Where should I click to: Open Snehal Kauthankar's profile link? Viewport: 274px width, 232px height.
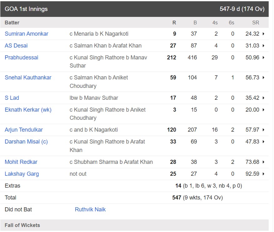(28, 78)
